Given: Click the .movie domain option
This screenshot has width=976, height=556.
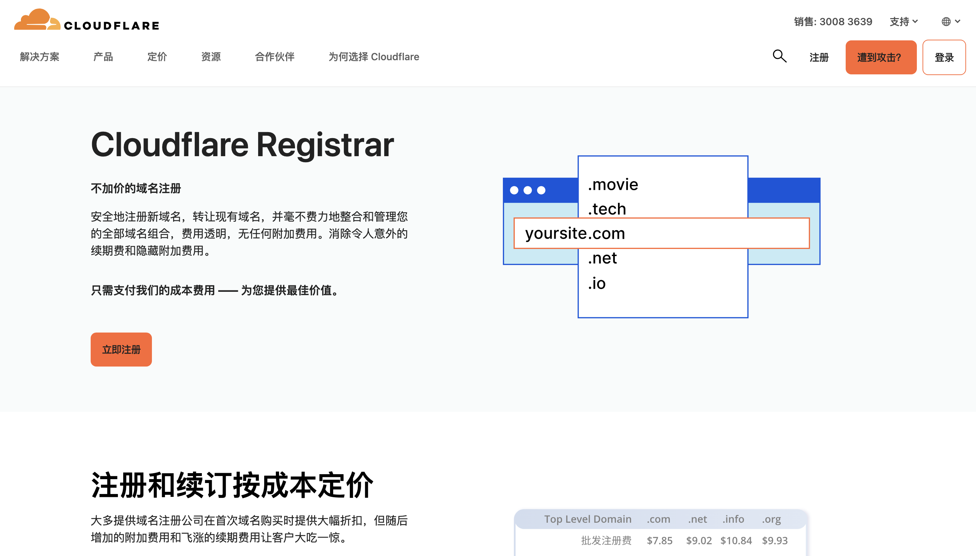Looking at the screenshot, I should pyautogui.click(x=613, y=185).
